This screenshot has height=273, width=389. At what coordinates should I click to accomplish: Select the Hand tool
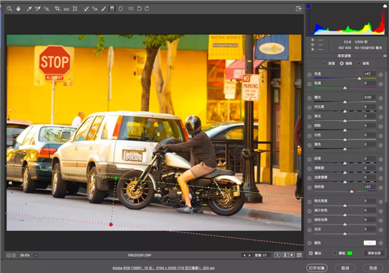click(18, 8)
